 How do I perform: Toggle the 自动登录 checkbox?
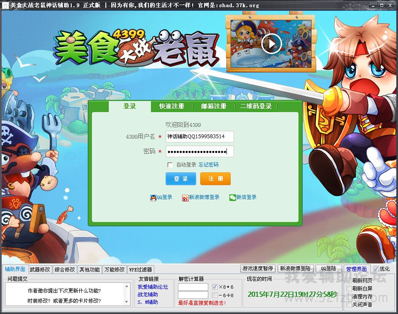click(x=170, y=165)
